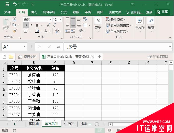174x133 pixels.
Task: Select cell with 薄荷油
Action: [34, 75]
